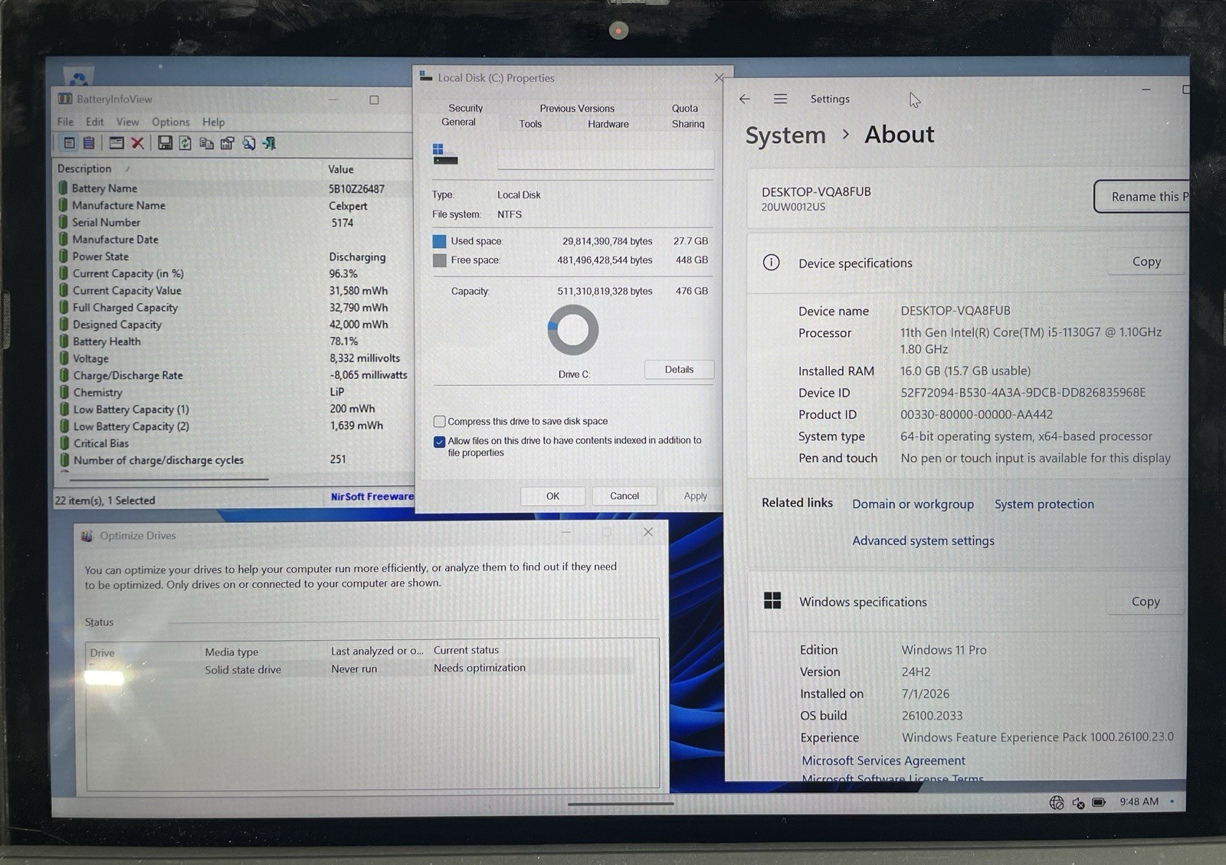This screenshot has width=1226, height=865.
Task: Click the Rename this PC button
Action: tap(1141, 197)
